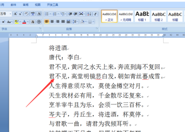Open the Asian Layout tool

(82, 14)
